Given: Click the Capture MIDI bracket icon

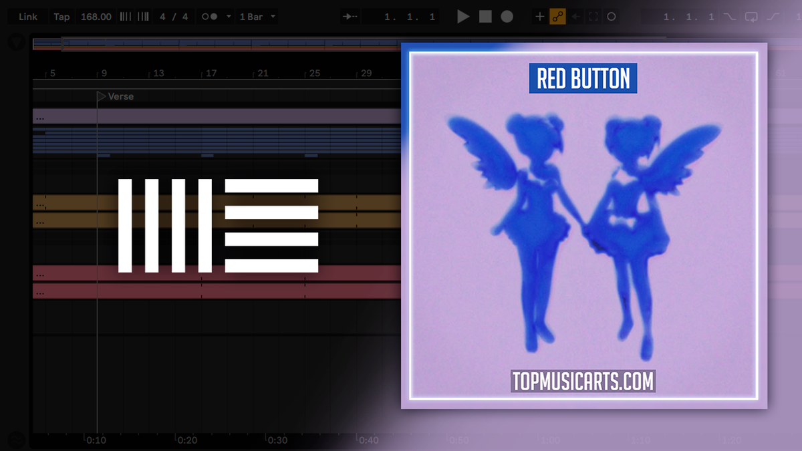Looking at the screenshot, I should point(593,17).
